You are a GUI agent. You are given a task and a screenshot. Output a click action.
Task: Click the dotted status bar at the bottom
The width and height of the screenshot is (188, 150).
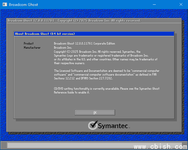click(95, 145)
